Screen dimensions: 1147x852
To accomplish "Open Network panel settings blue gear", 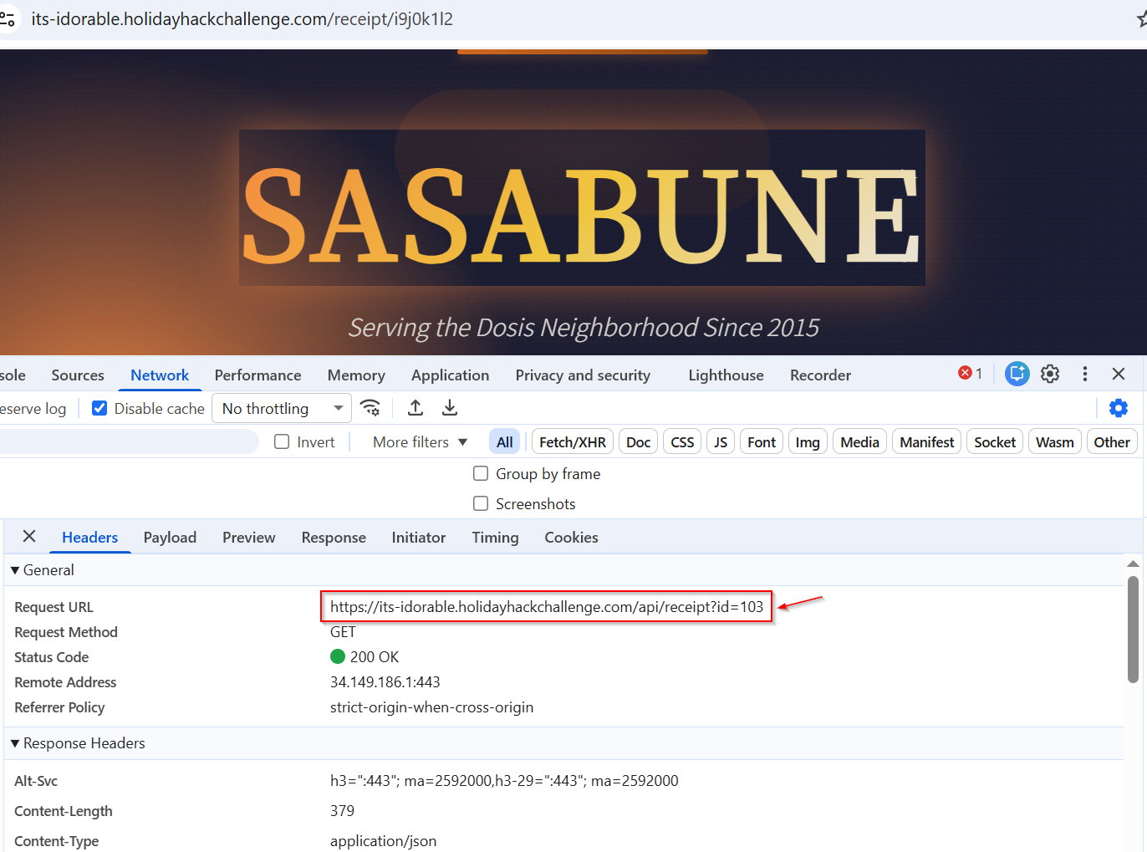I will pyautogui.click(x=1118, y=408).
